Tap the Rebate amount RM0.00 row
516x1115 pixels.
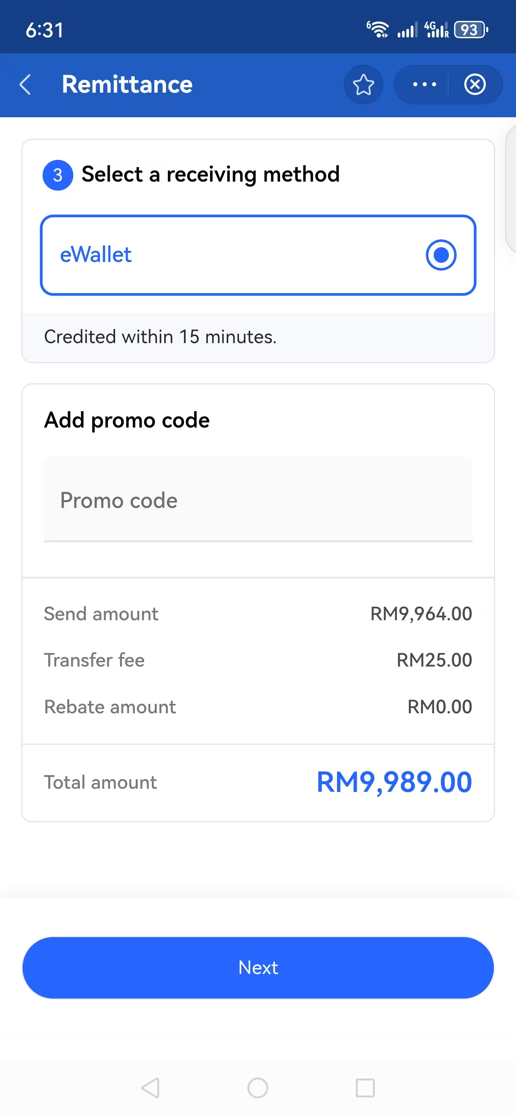258,707
